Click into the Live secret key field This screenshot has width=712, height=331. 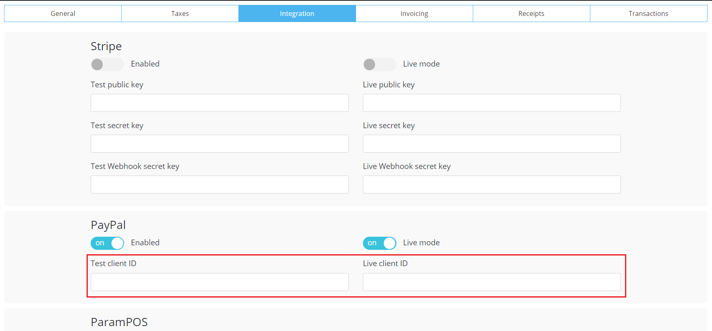pyautogui.click(x=492, y=144)
